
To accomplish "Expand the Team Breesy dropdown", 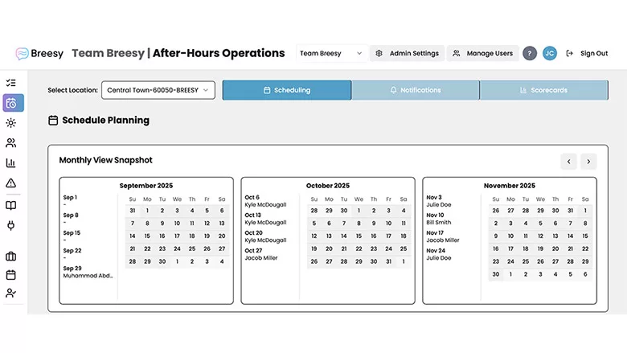I will coord(331,53).
